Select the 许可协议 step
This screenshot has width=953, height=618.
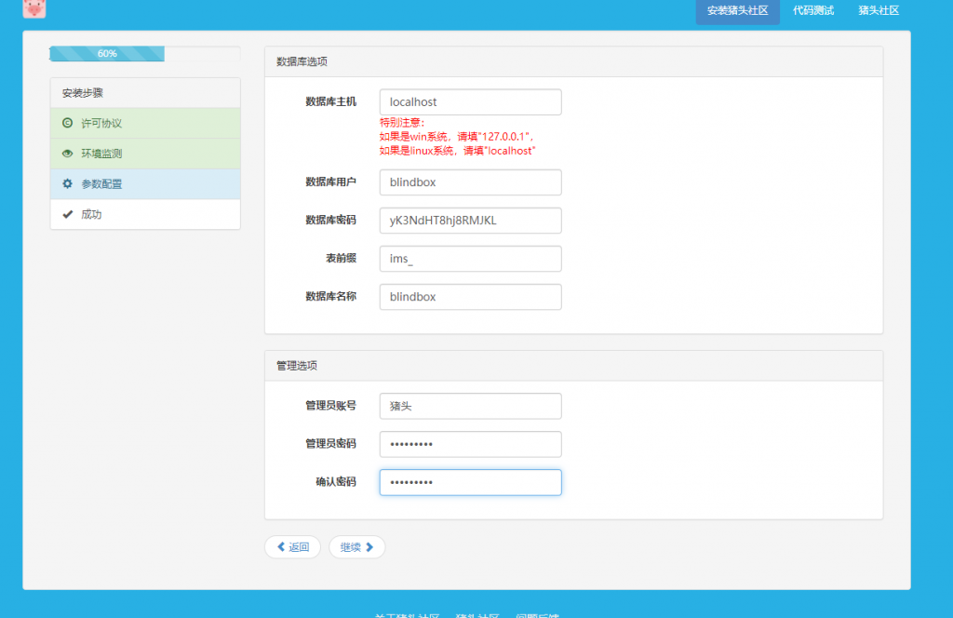[145, 123]
